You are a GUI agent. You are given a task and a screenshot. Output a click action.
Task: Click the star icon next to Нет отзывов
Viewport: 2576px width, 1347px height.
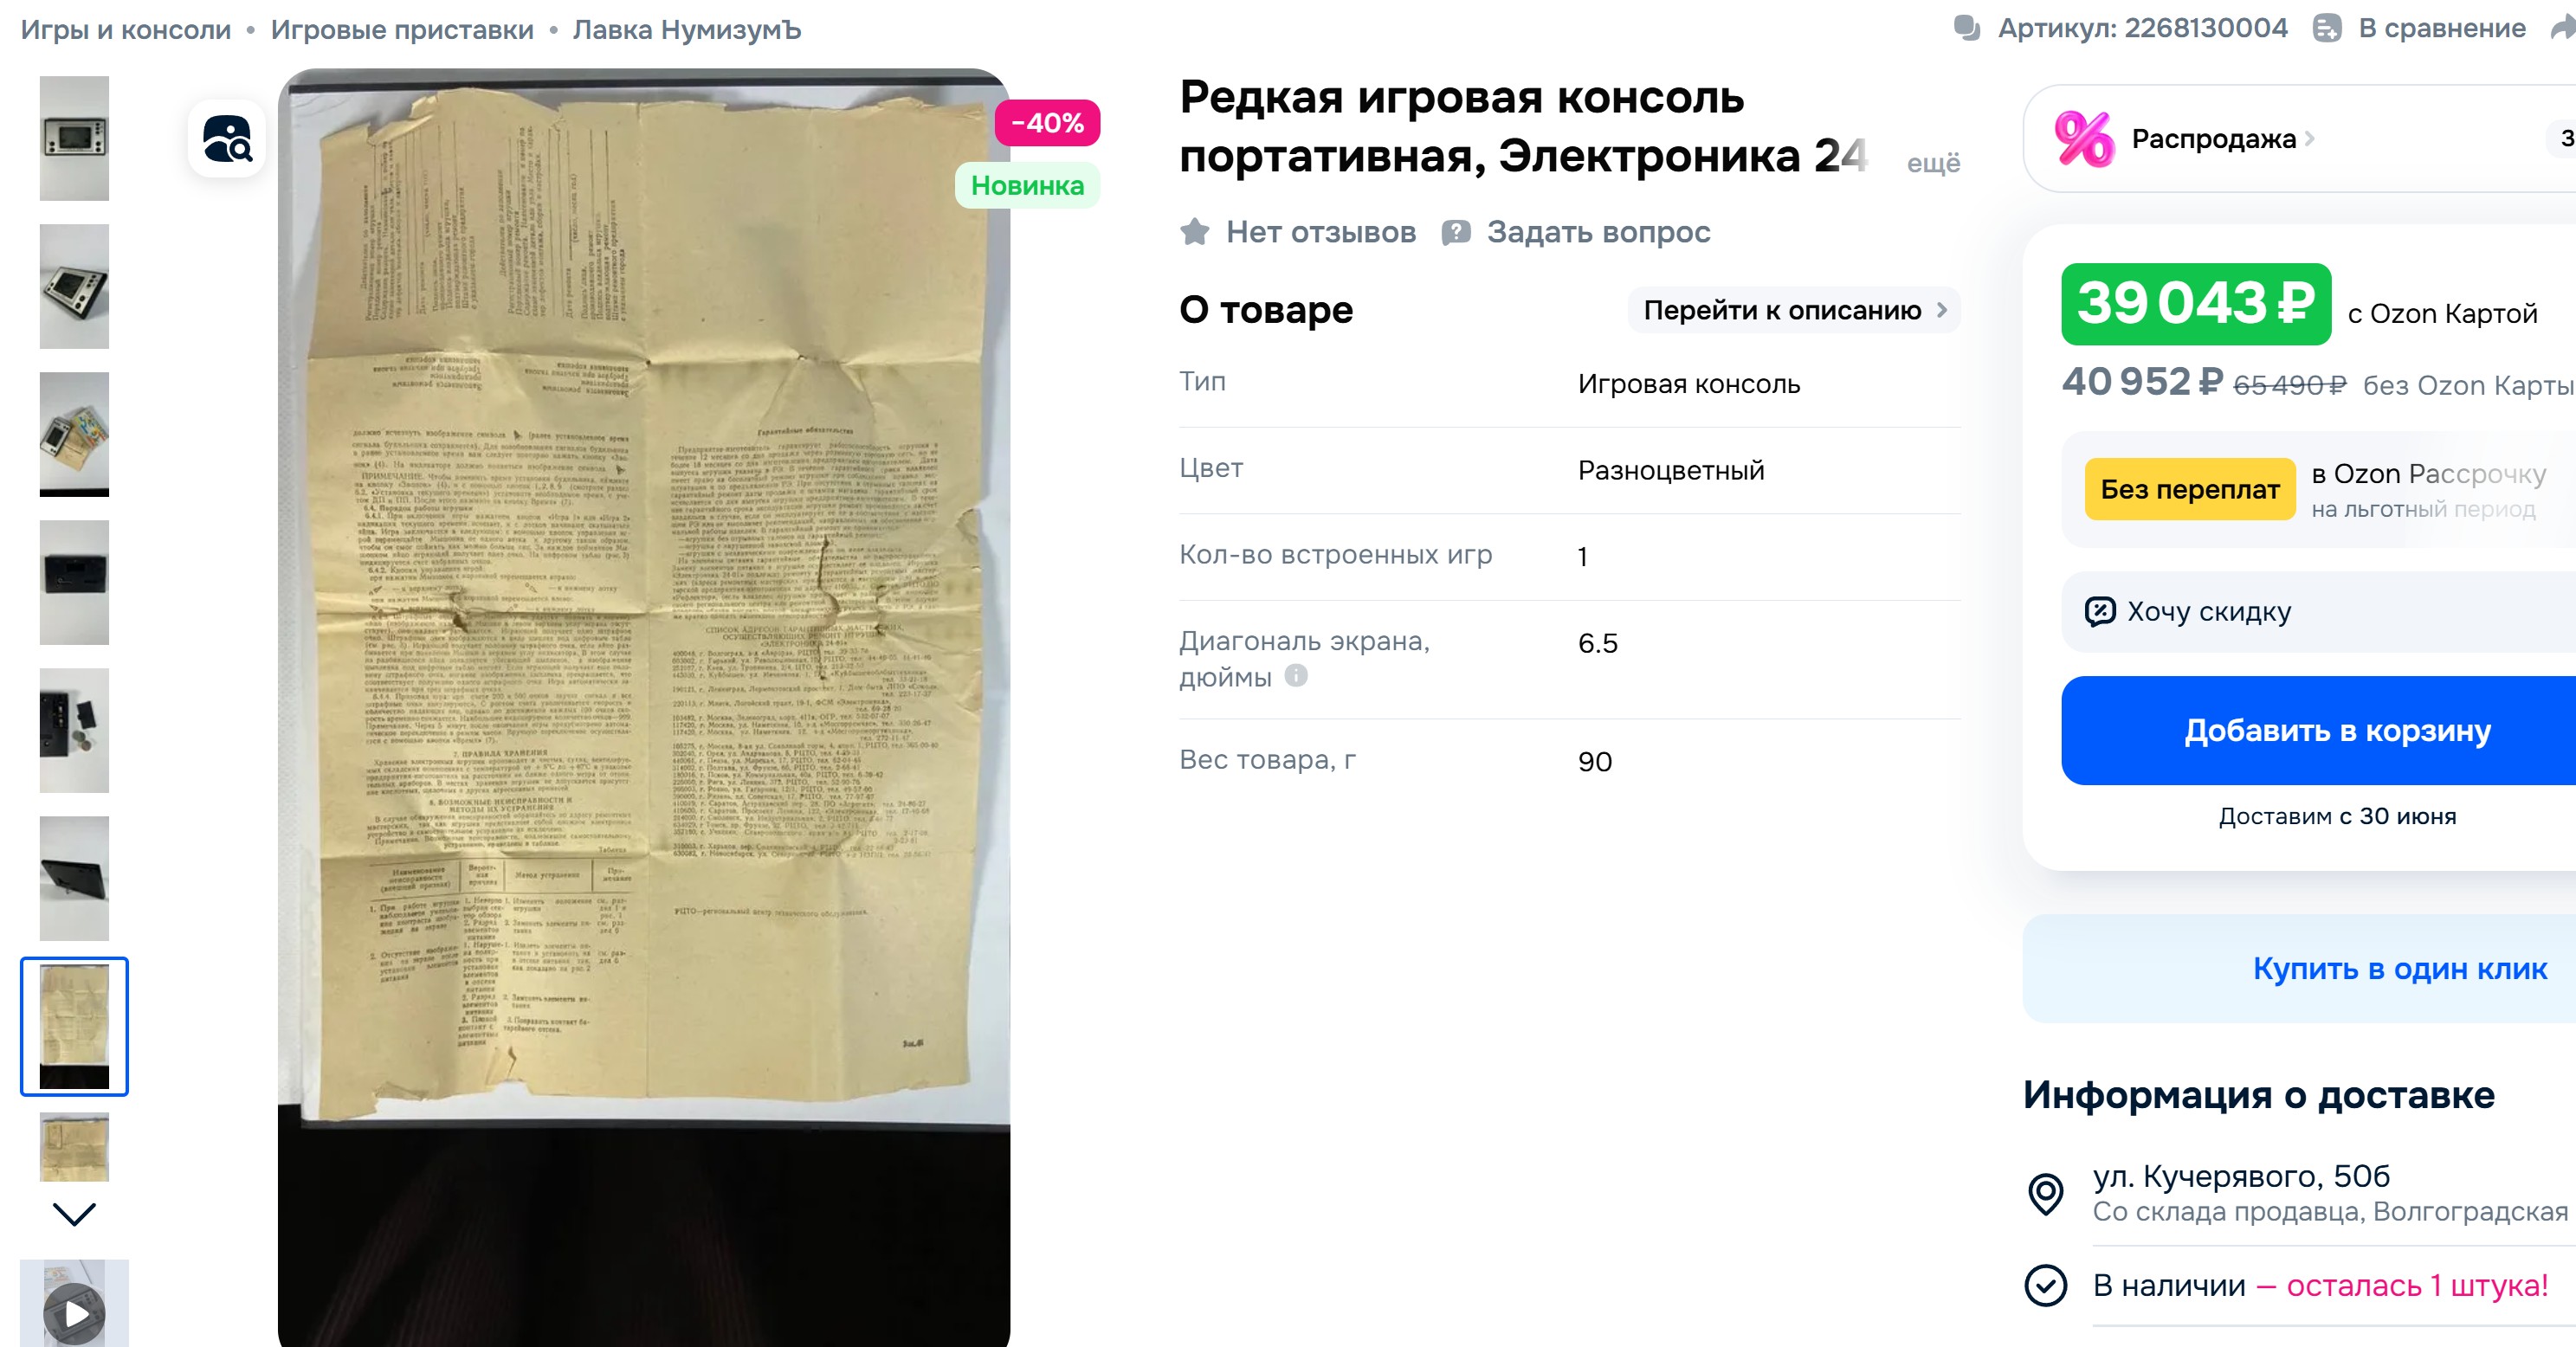[1195, 232]
